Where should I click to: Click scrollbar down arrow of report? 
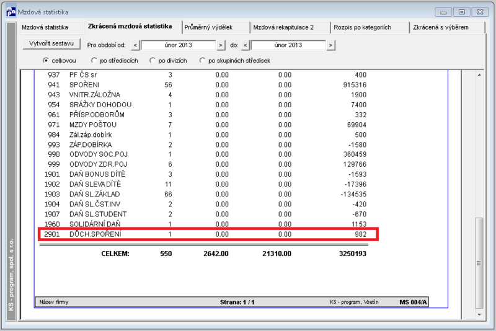click(x=479, y=314)
